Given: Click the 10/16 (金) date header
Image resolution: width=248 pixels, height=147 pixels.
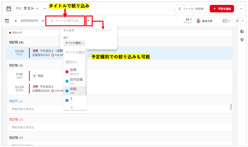Looking at the screenshot, I should coord(16,65).
